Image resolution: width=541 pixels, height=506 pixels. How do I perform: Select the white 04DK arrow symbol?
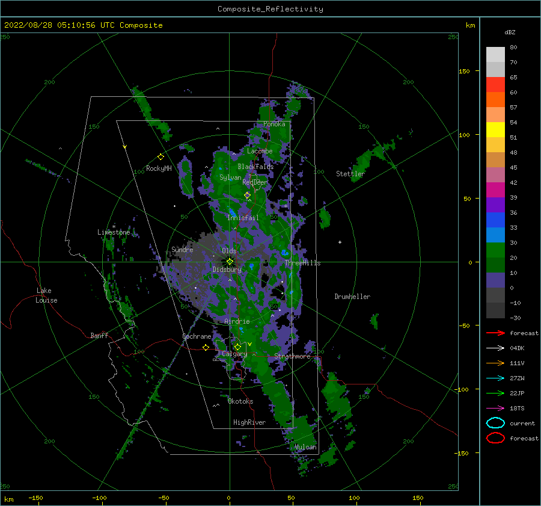(495, 348)
